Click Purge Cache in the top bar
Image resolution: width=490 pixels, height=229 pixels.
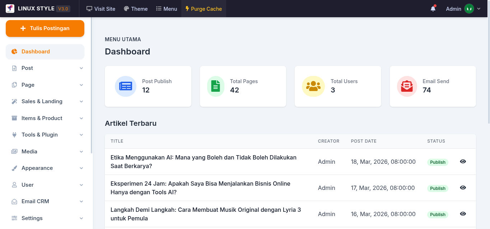click(204, 9)
